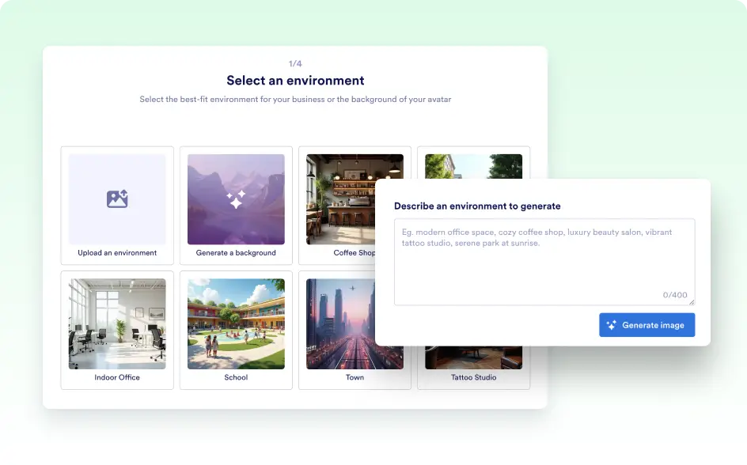The height and width of the screenshot is (465, 747).
Task: Select the partially hidden tree-lined street thumbnail
Action: [x=473, y=165]
